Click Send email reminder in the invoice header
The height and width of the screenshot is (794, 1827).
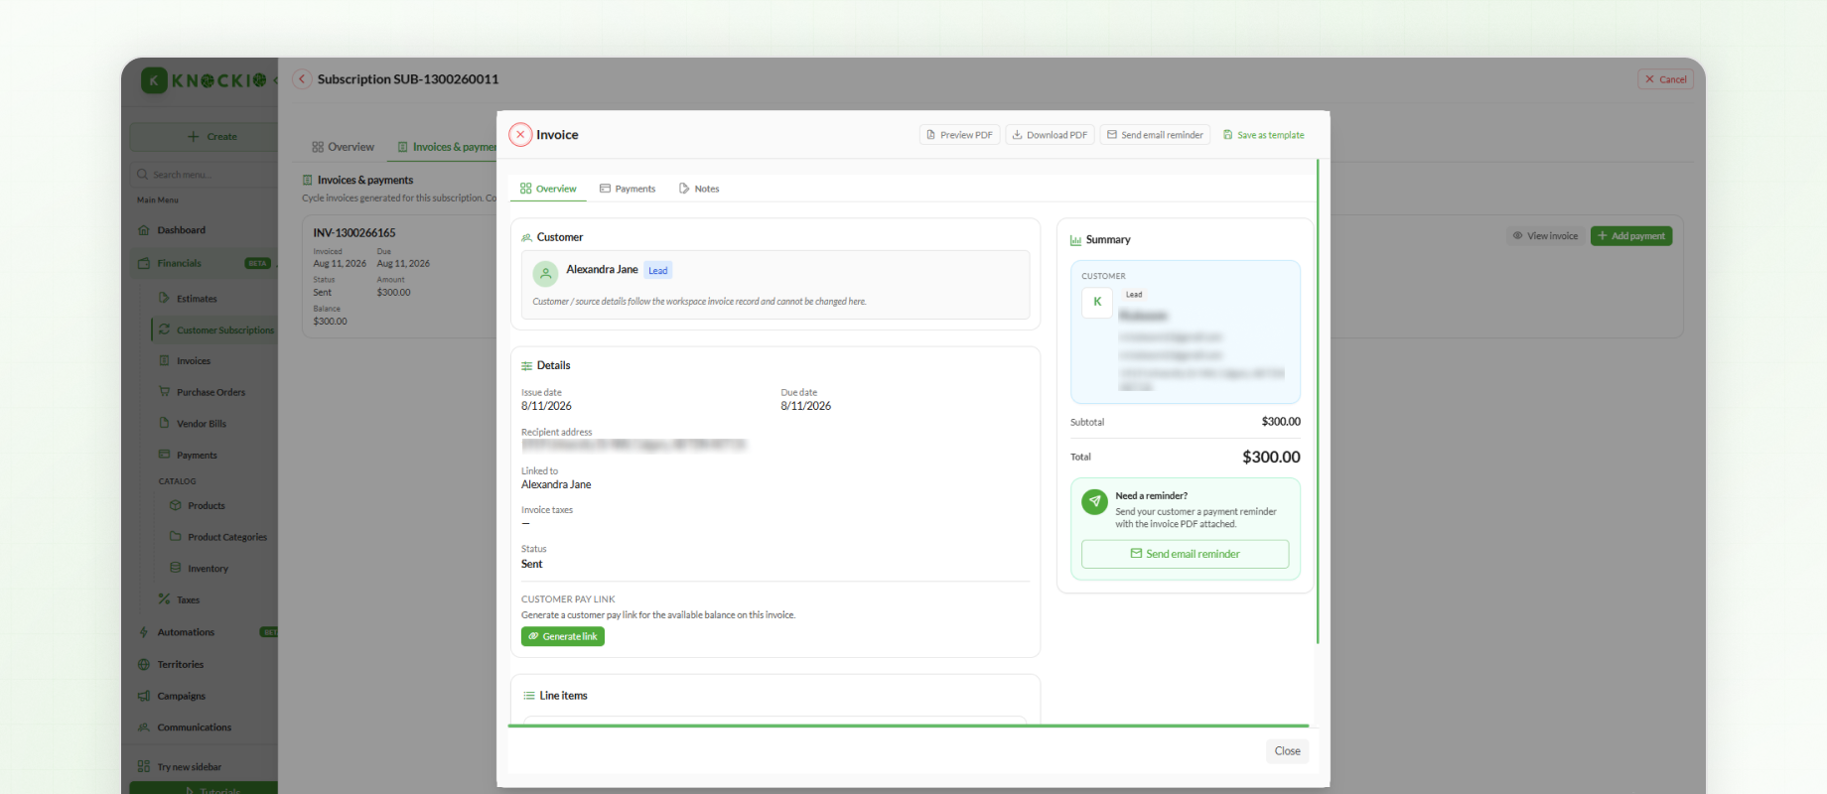pyautogui.click(x=1155, y=135)
